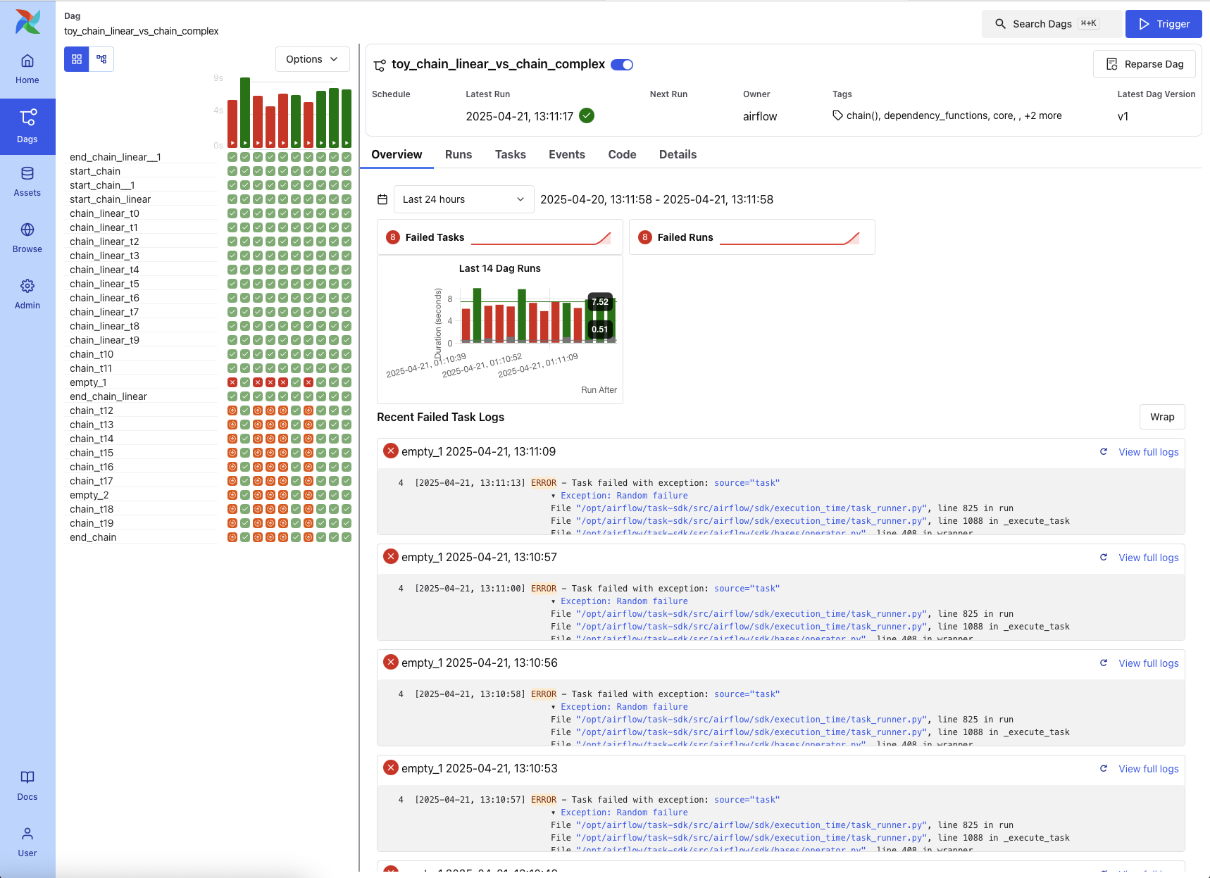Click the failed status indicator on empty_1 row
This screenshot has width=1210, height=878.
point(232,382)
